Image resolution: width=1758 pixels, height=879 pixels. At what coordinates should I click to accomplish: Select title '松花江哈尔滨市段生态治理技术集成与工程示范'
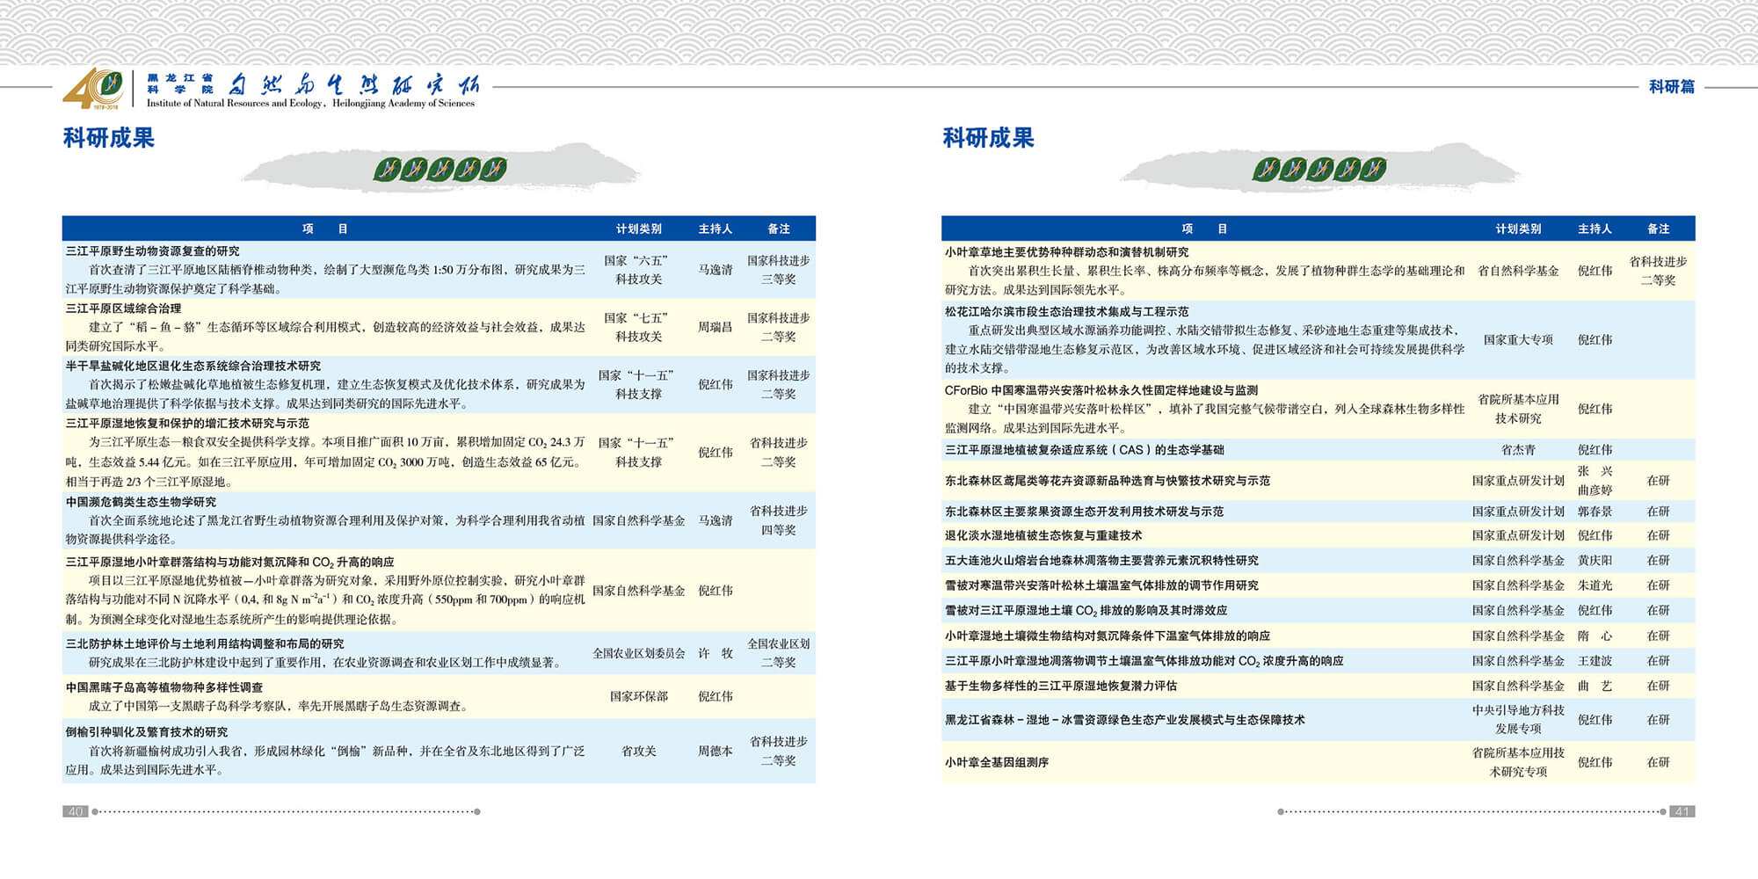1067,311
